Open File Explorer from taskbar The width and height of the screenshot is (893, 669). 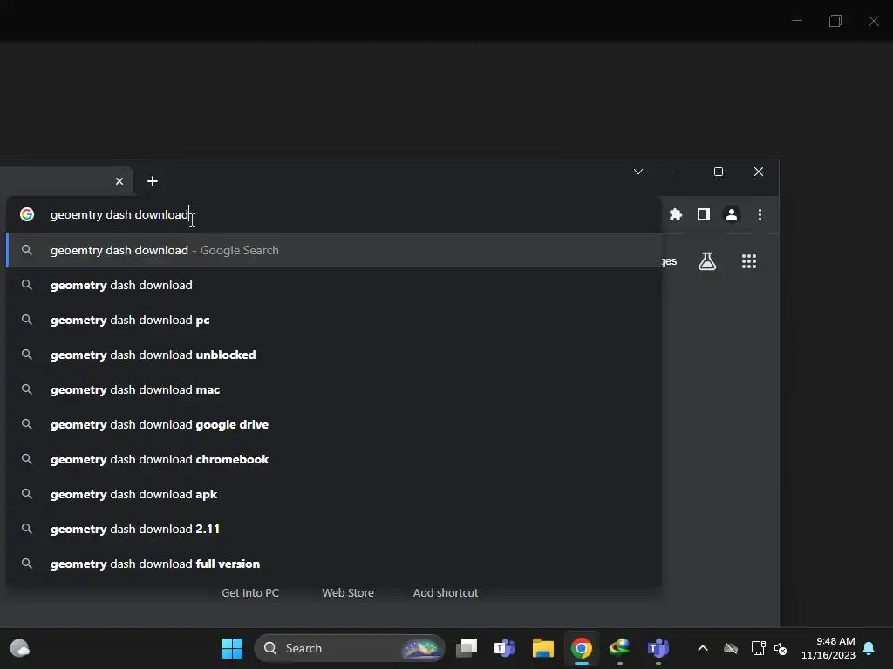tap(542, 648)
